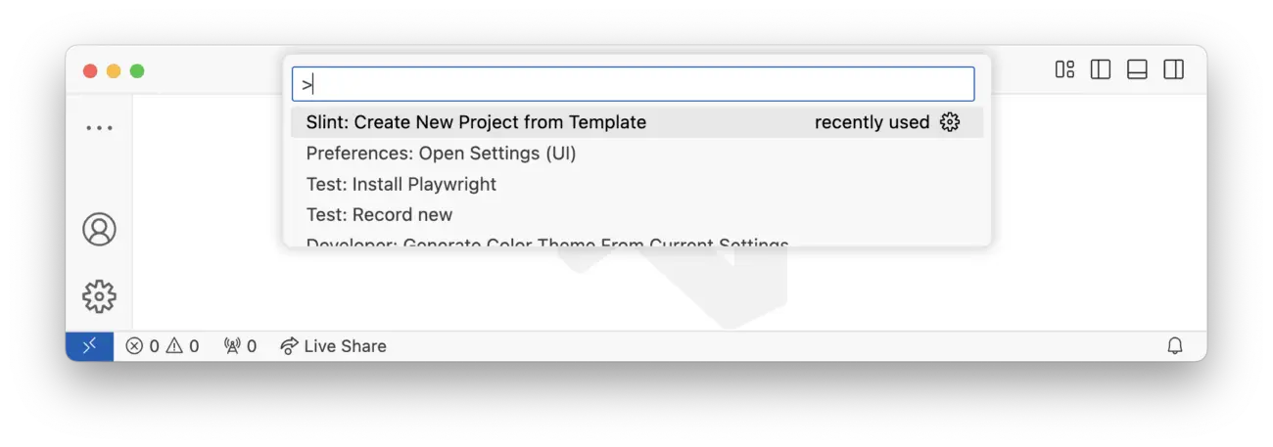This screenshot has height=447, width=1273.
Task: Toggle the Primary Side Bar
Action: click(x=1101, y=69)
